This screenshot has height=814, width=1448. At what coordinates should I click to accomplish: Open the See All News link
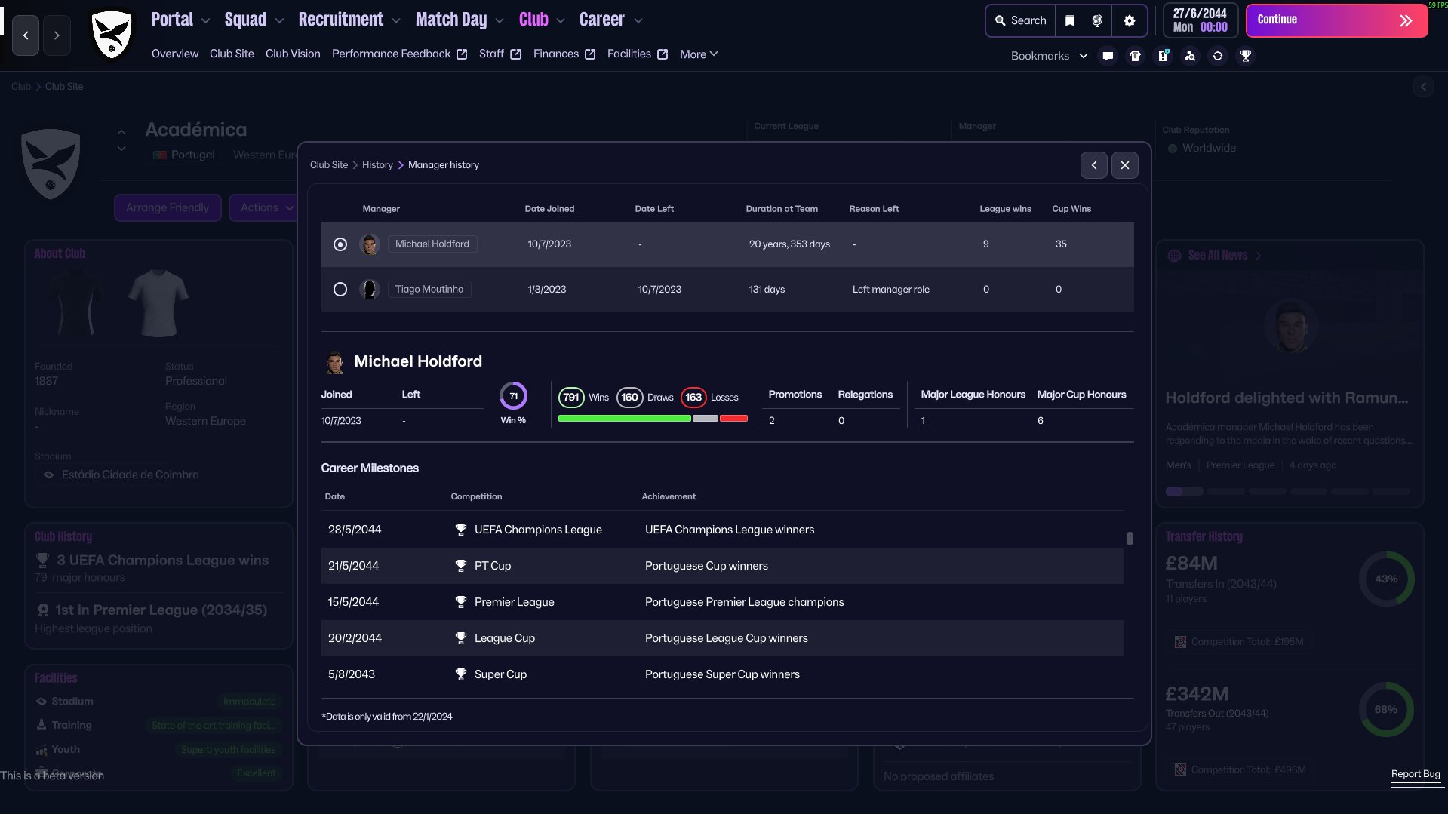(1218, 256)
